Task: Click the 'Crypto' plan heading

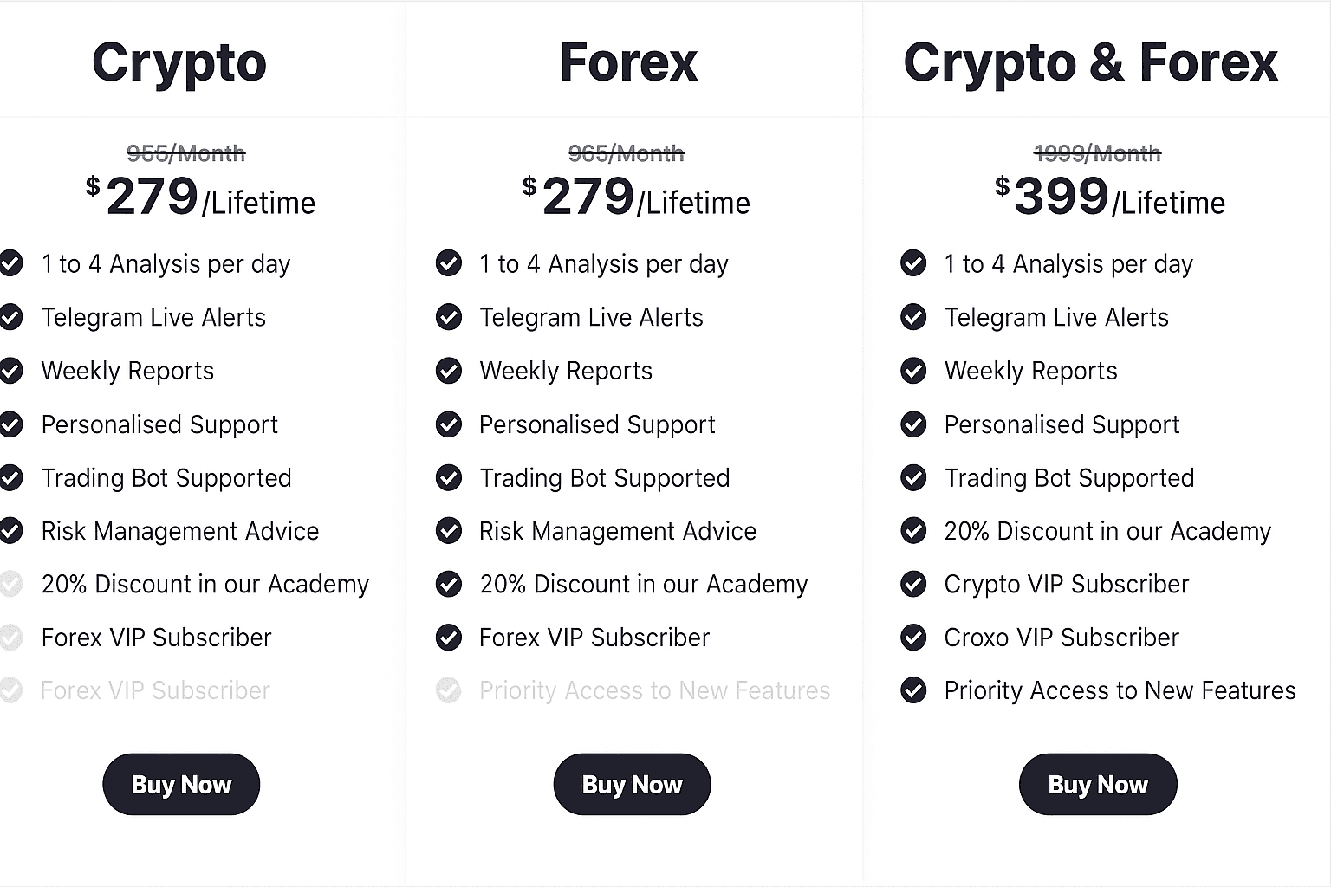Action: click(x=179, y=62)
